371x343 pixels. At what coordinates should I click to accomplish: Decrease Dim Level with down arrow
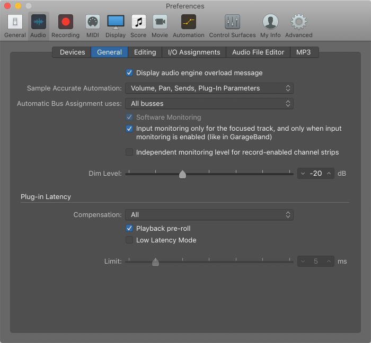point(303,174)
